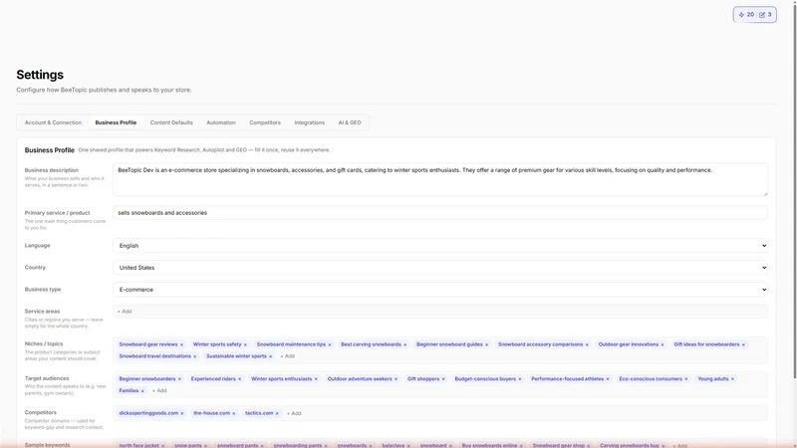Remove the Sustainable winter sports tag

coord(270,356)
